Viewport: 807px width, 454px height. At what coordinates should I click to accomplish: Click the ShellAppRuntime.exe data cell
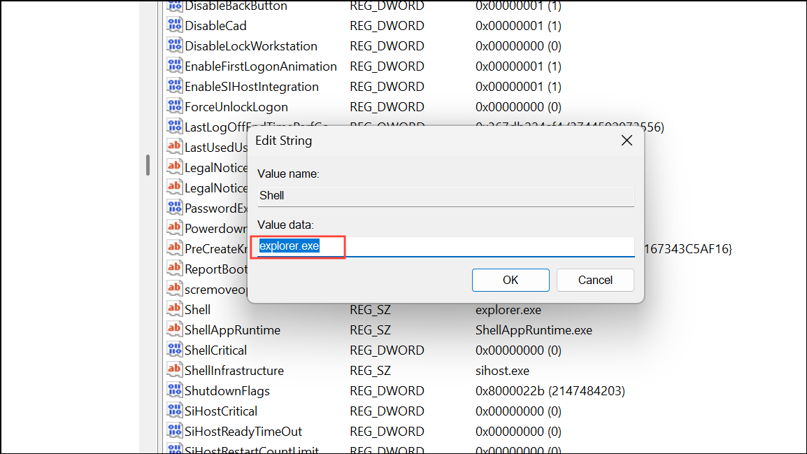(x=534, y=330)
